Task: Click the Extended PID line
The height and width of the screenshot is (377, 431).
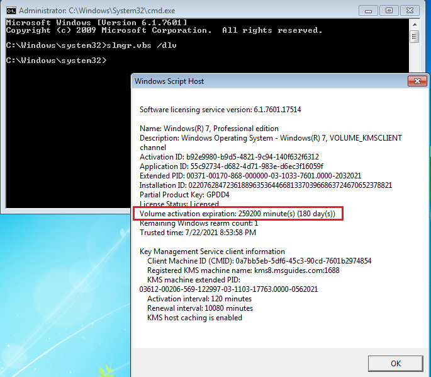Action: point(250,176)
